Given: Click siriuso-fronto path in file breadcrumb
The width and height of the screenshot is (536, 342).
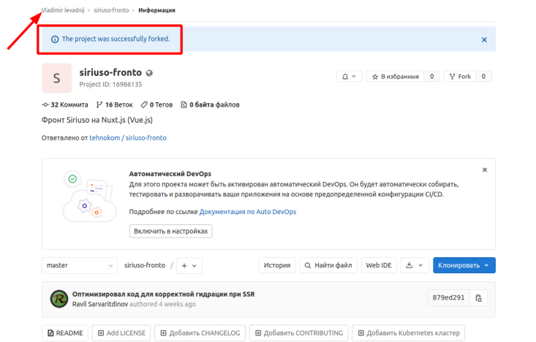Looking at the screenshot, I should click(145, 265).
